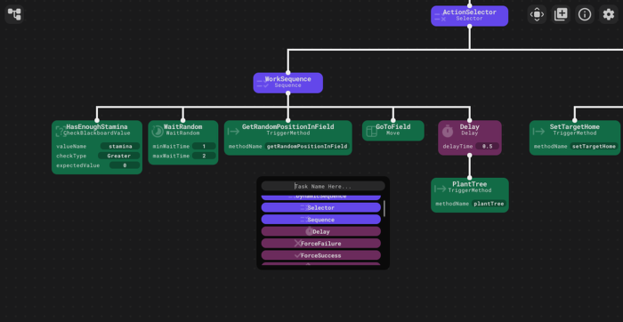Edit the expectedValue 0 field
623x322 pixels.
point(125,165)
